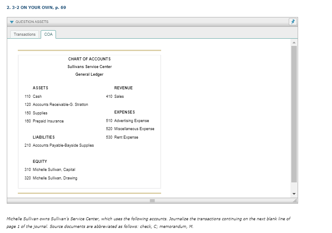Click the 520 Miscellaneous Expense account
The height and width of the screenshot is (233, 332).
[130, 129]
